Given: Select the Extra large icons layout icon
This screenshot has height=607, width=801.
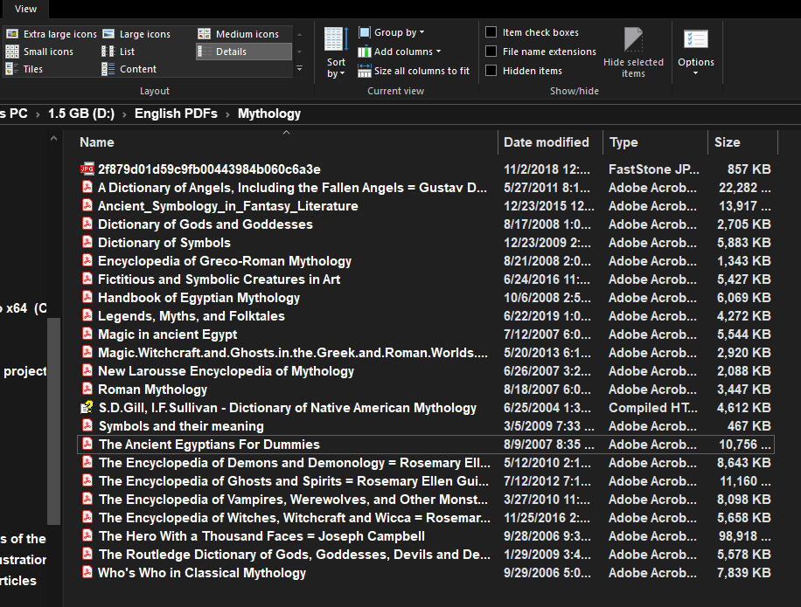Looking at the screenshot, I should coord(11,34).
